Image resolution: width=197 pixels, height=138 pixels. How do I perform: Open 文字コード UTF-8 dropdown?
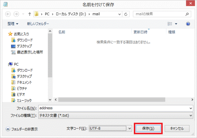[x=110, y=129]
